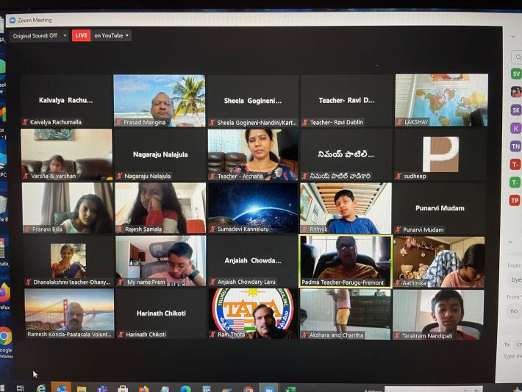This screenshot has width=522, height=392.
Task: Click the 'Teacher- Ravi Dublin' name label
Action: click(337, 122)
